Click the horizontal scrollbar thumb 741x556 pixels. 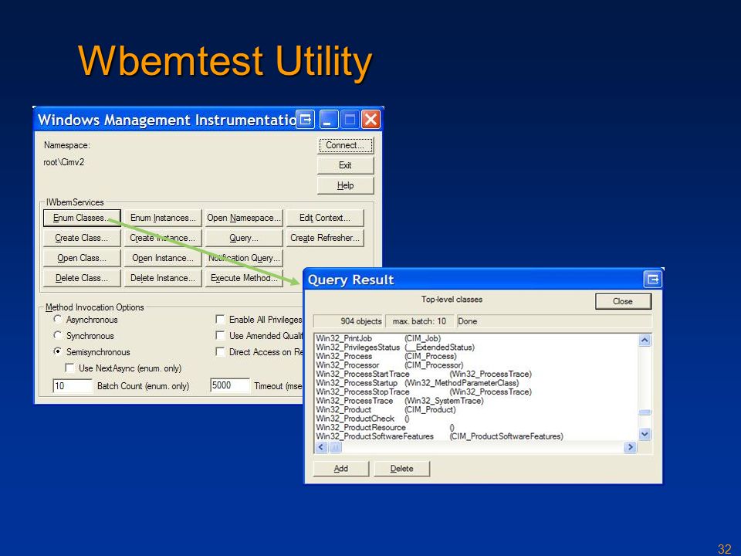click(x=334, y=447)
